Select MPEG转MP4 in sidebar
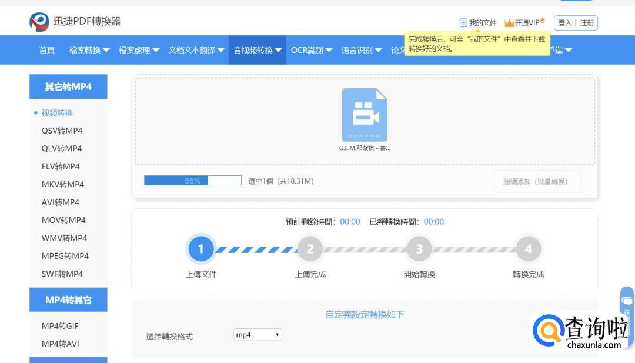The width and height of the screenshot is (635, 363). (x=65, y=256)
